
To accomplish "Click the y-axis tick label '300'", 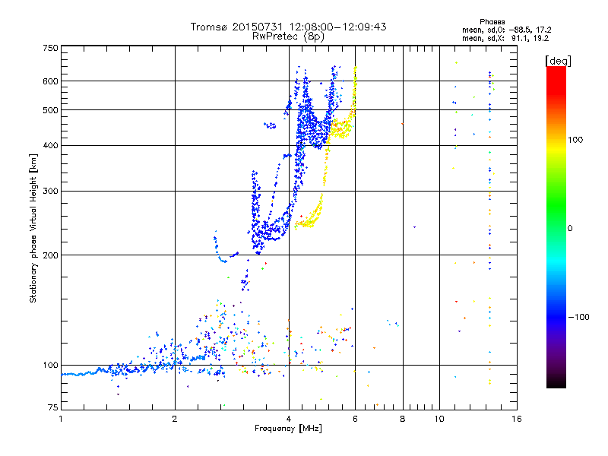I will pyautogui.click(x=50, y=192).
